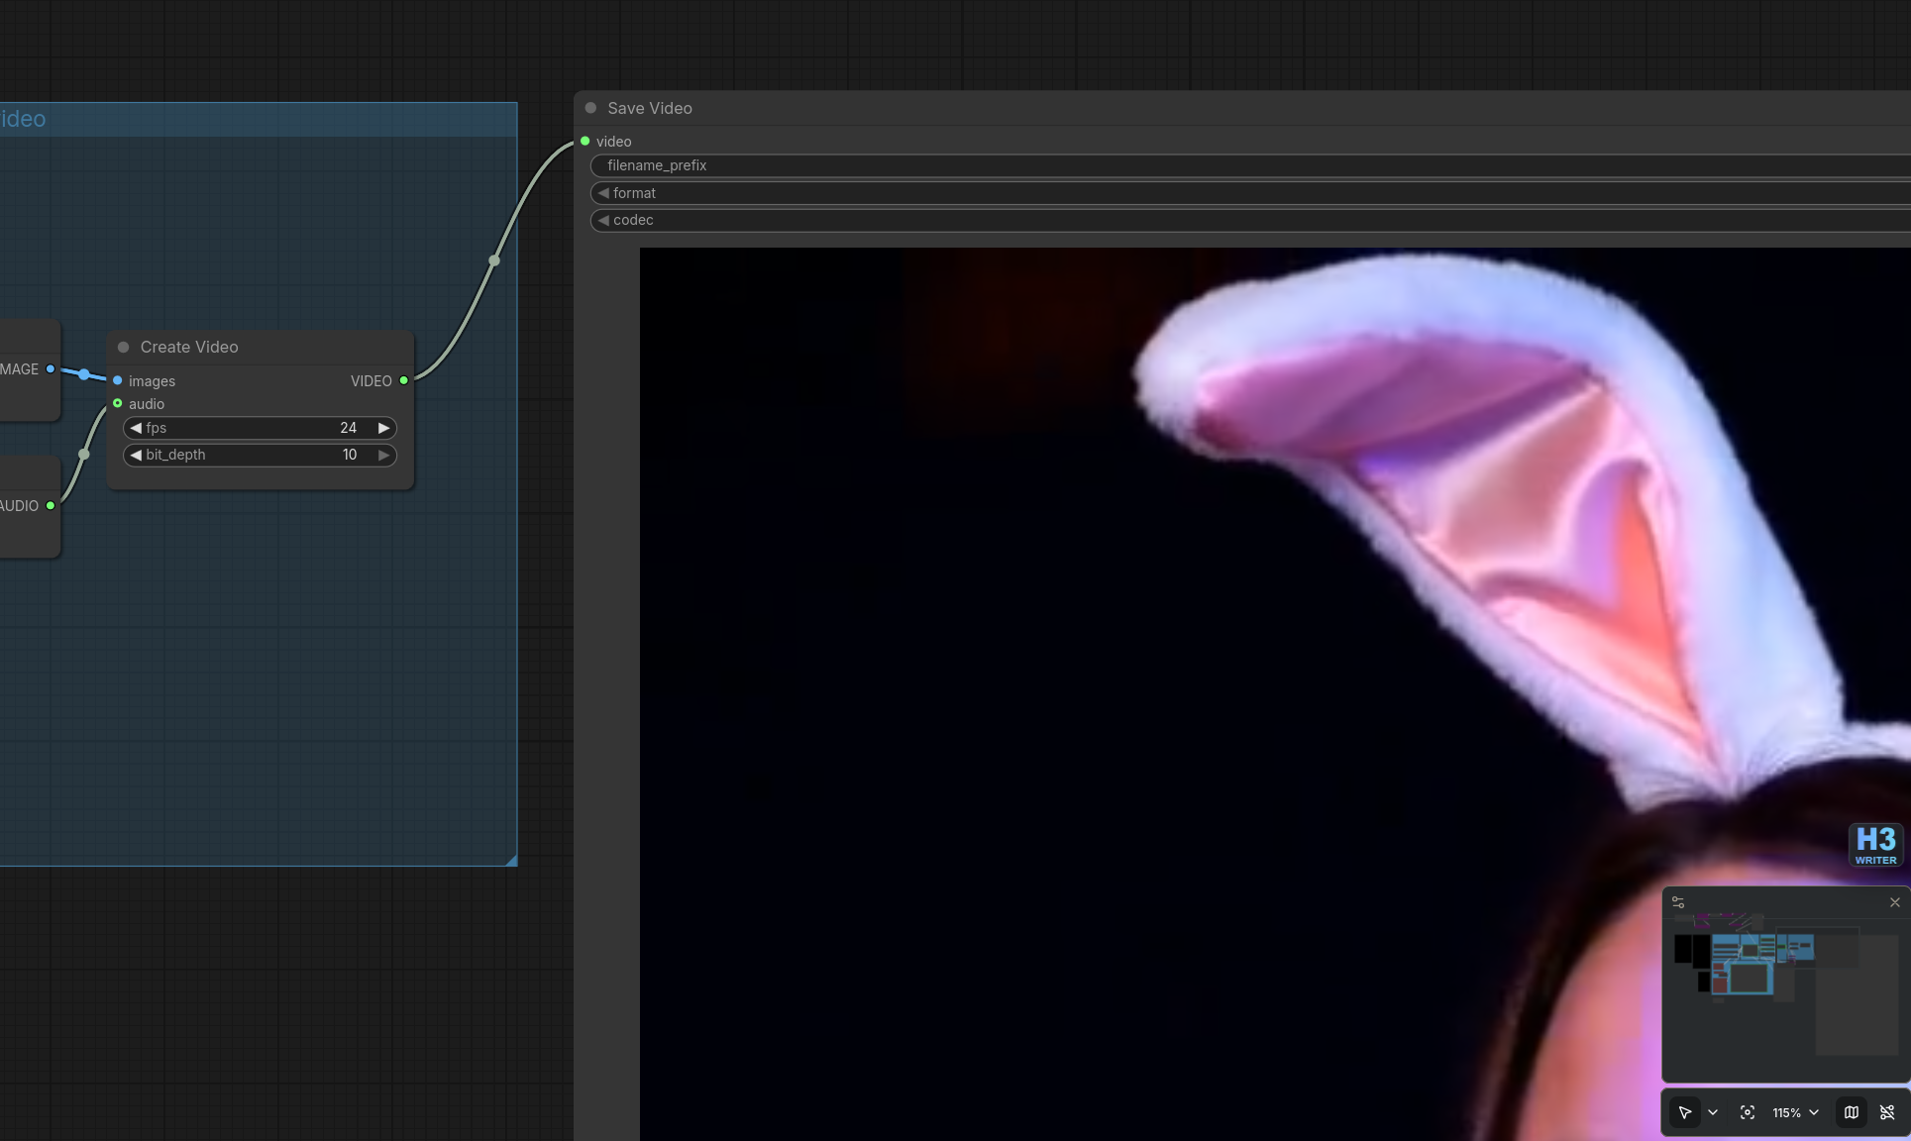Click the link midpoint dot into Save Video
Screen dimensions: 1911x1141
494,260
